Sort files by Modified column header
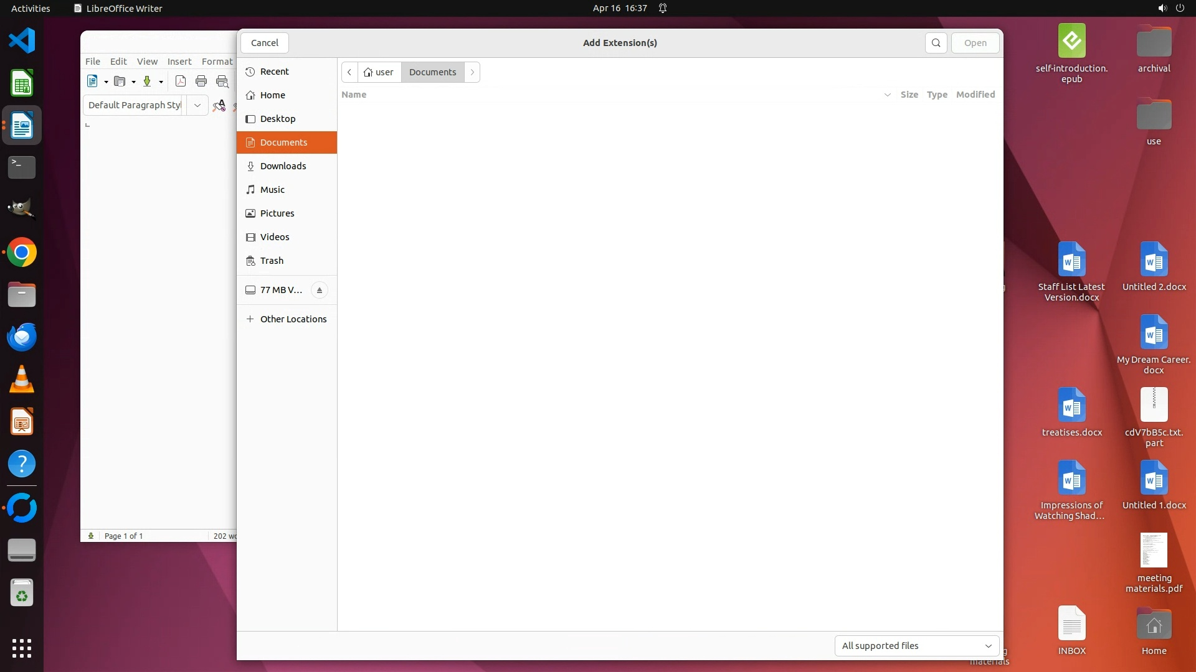This screenshot has width=1196, height=672. (x=975, y=95)
